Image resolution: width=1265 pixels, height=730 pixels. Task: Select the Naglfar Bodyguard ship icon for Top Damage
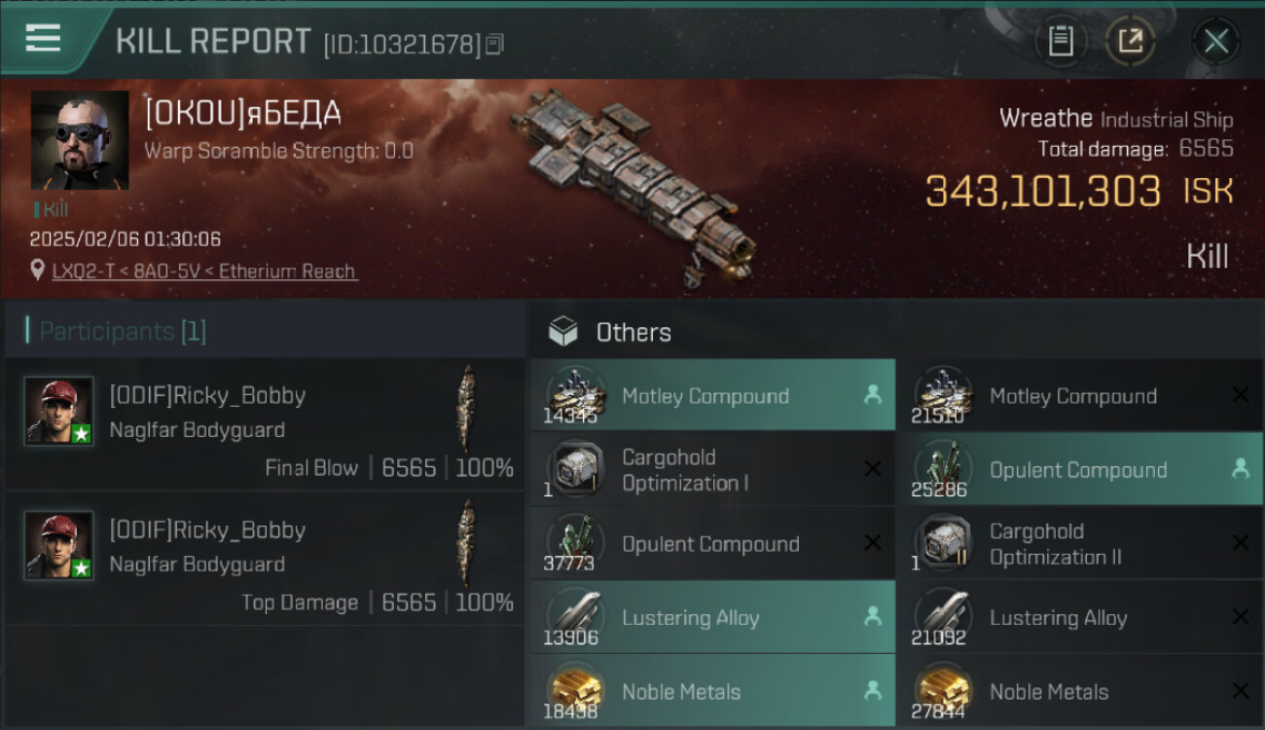coord(468,543)
